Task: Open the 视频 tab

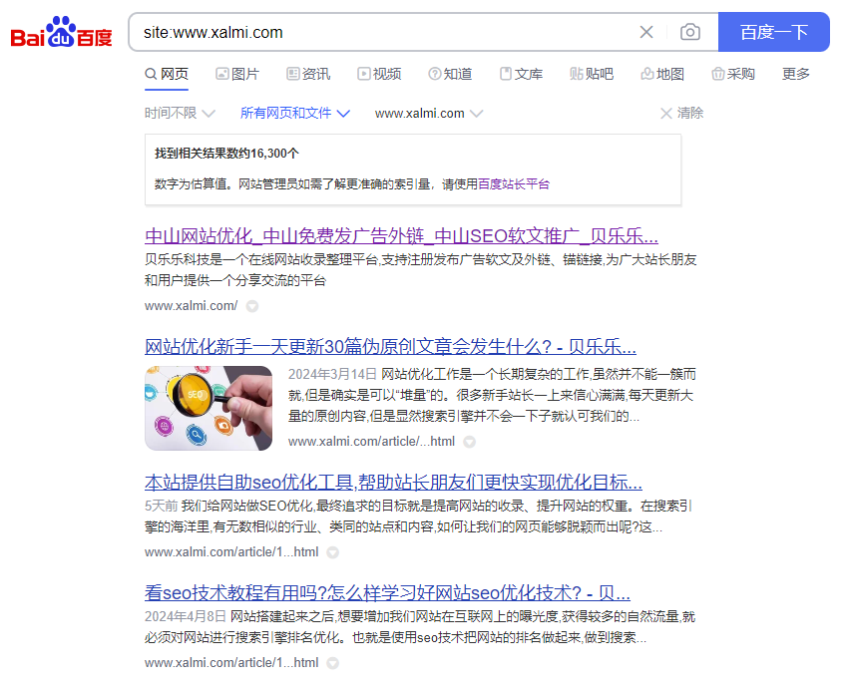Action: [379, 74]
